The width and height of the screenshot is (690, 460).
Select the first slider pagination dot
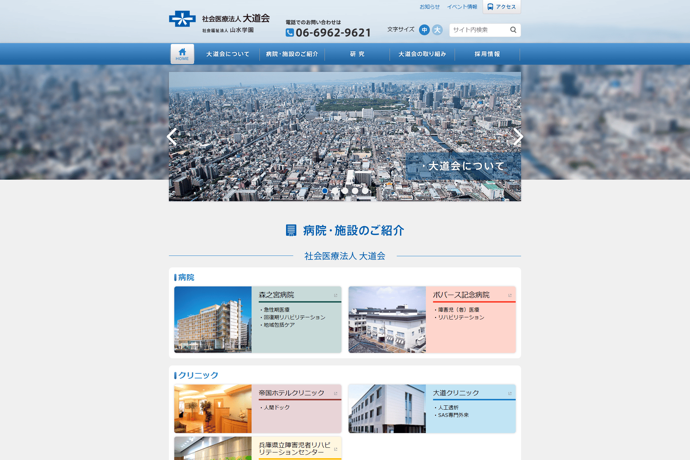[325, 191]
